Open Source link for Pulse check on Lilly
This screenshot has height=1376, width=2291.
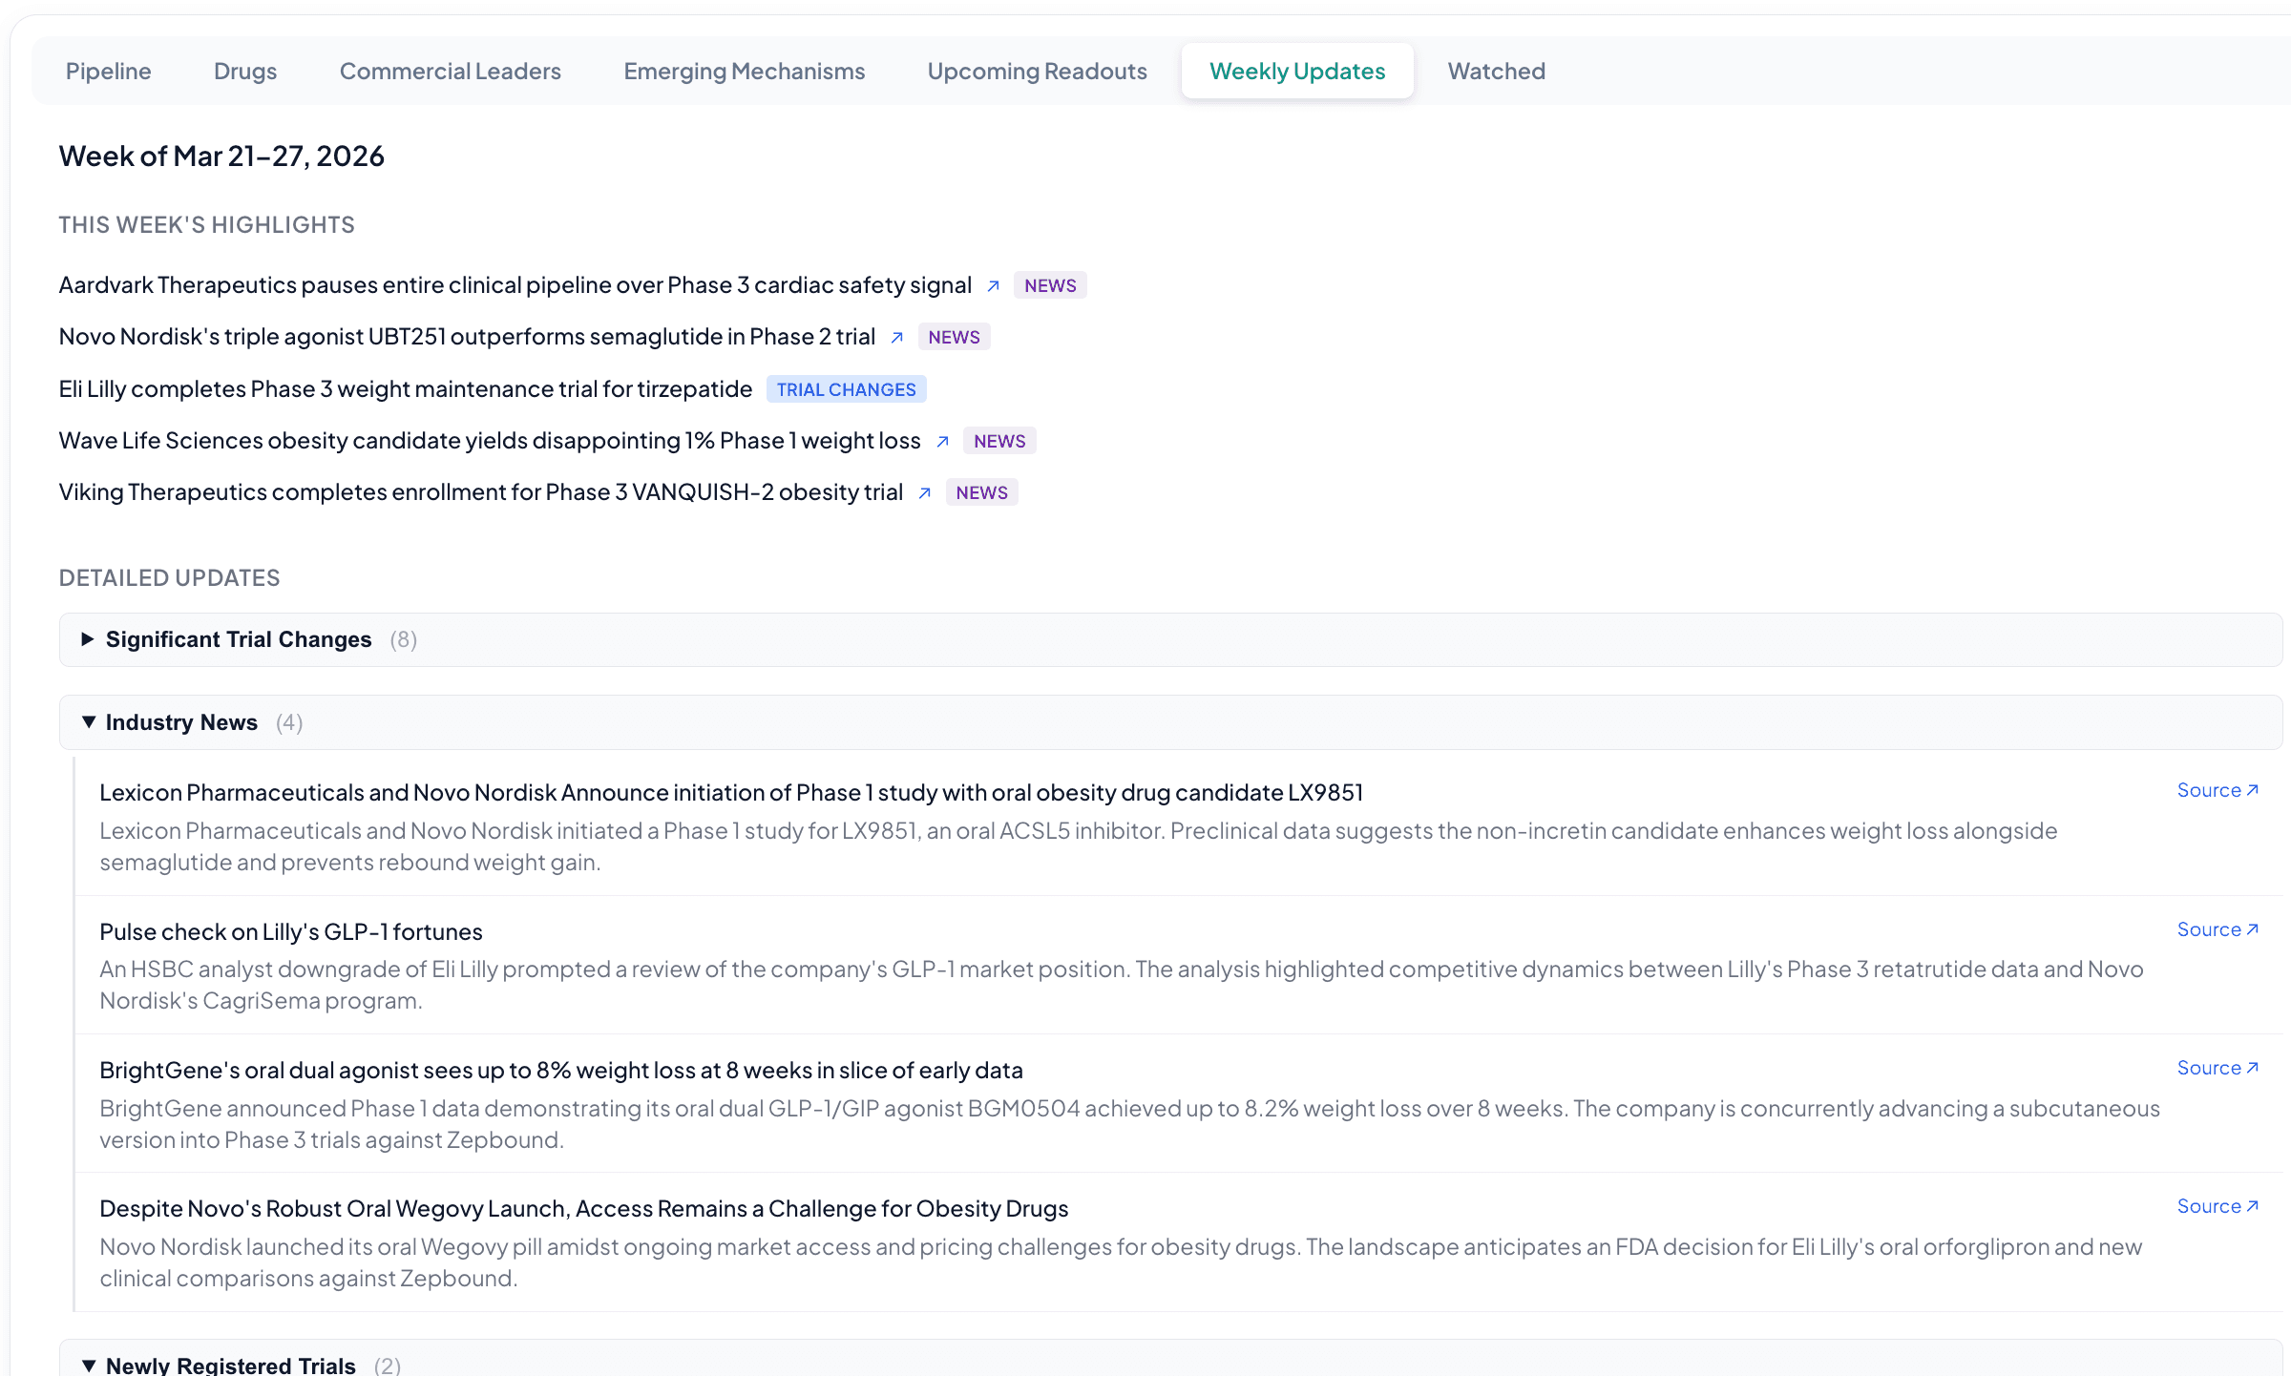point(2217,929)
